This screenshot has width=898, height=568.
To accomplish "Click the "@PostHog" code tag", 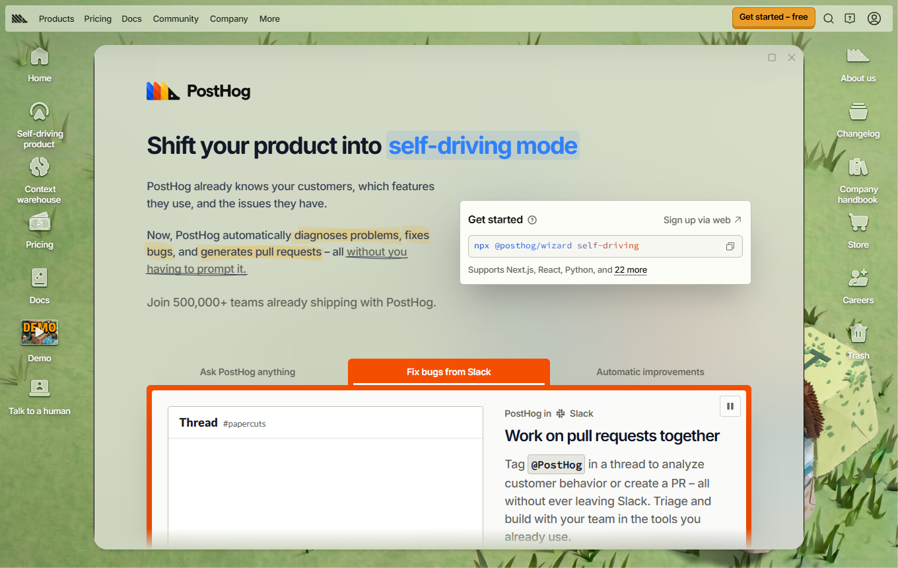I will pyautogui.click(x=556, y=464).
